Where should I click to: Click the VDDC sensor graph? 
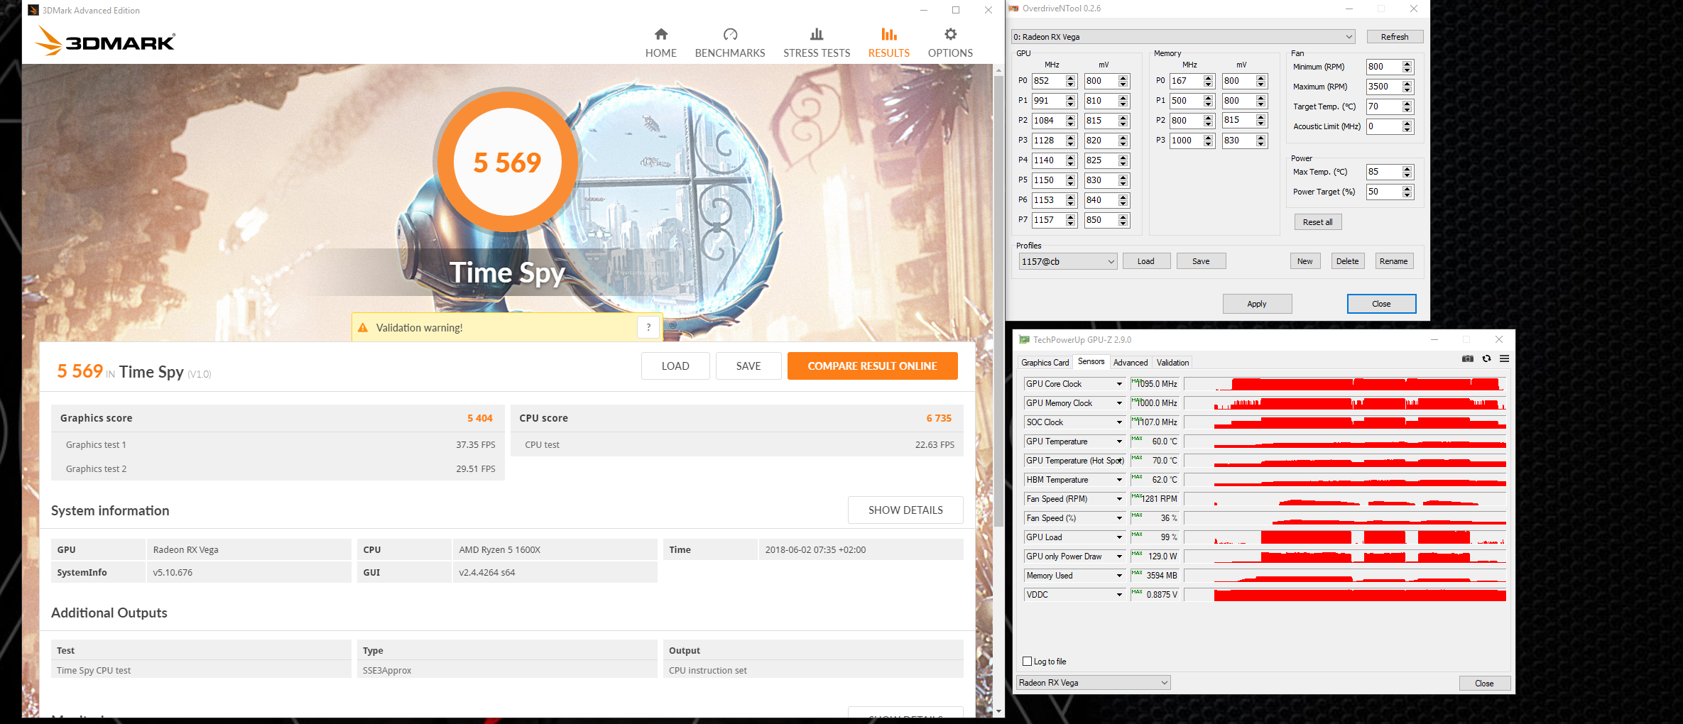[x=1345, y=595]
